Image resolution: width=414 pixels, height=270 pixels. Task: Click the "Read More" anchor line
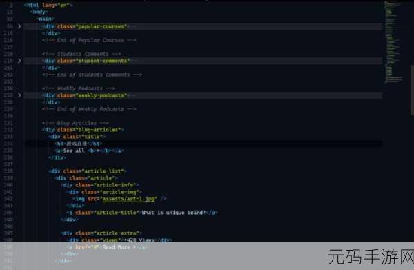tap(107, 247)
